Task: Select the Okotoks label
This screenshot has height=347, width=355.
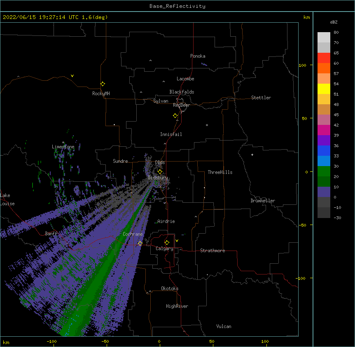Action: coord(170,288)
